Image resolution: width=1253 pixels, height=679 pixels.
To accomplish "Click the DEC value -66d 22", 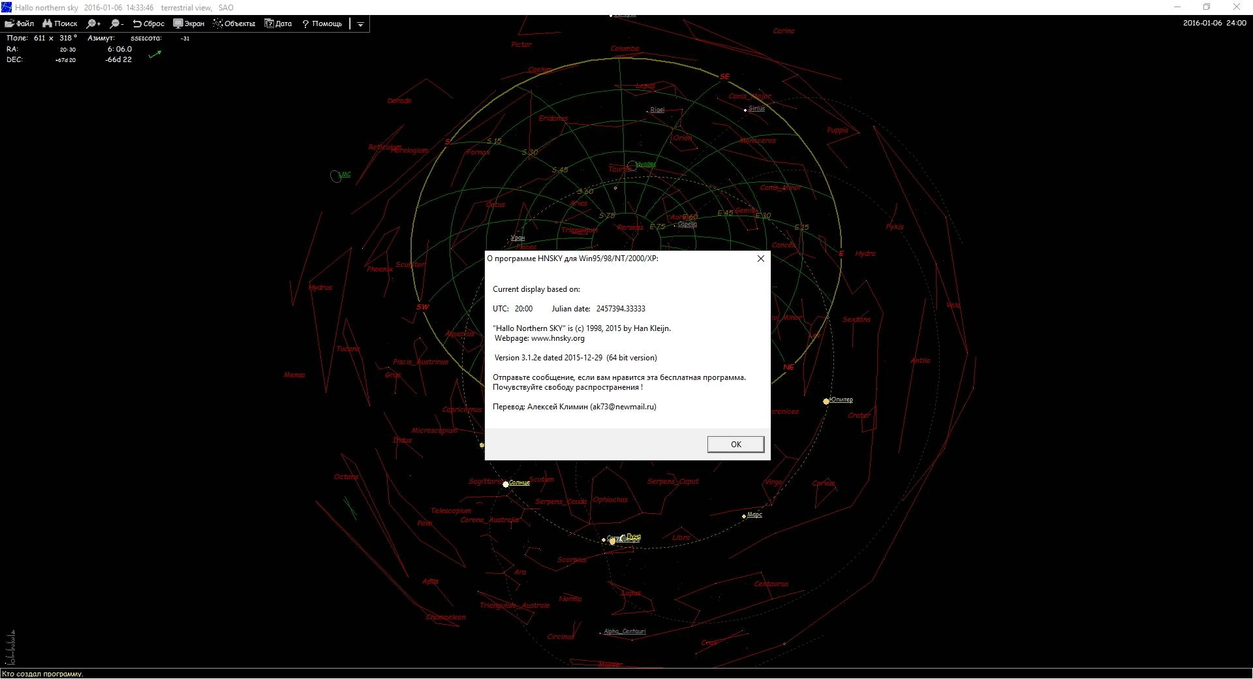I will pyautogui.click(x=118, y=59).
